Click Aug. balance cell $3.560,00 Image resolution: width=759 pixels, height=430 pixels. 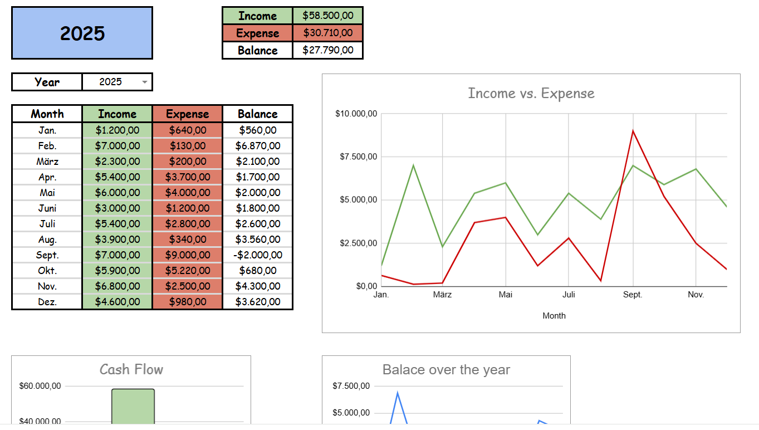pyautogui.click(x=257, y=240)
